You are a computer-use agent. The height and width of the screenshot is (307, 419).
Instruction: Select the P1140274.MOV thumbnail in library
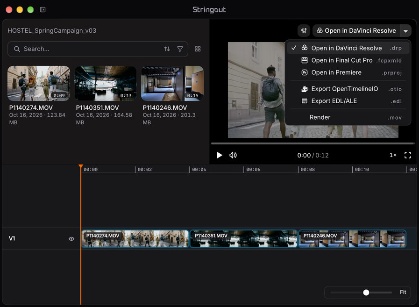tap(39, 84)
